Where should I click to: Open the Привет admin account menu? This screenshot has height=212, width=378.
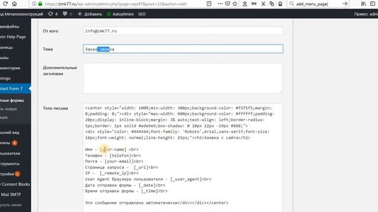coord(366,14)
